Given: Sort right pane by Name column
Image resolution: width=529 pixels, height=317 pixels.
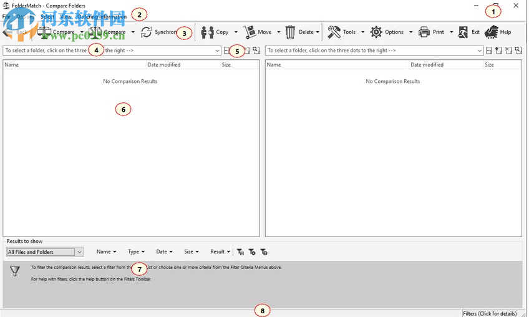Looking at the screenshot, I should [337, 65].
